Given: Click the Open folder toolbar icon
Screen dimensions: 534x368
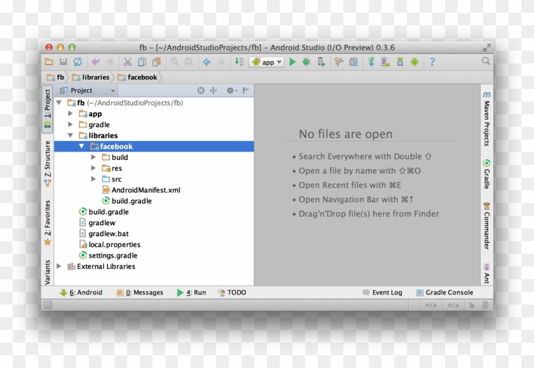Looking at the screenshot, I should (49, 62).
